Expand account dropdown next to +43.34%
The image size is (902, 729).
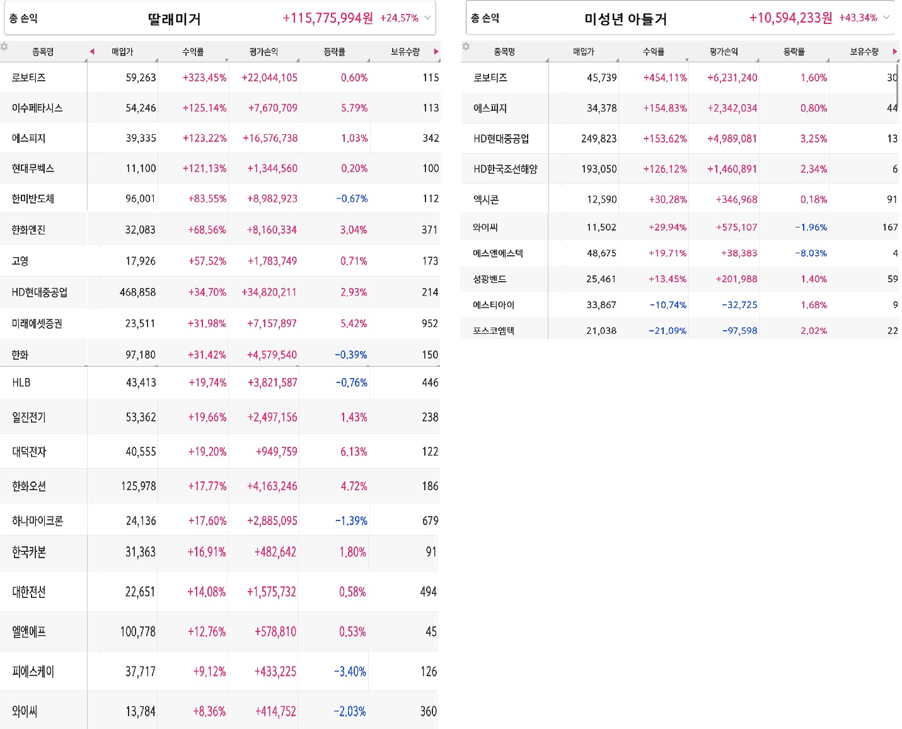pos(887,18)
